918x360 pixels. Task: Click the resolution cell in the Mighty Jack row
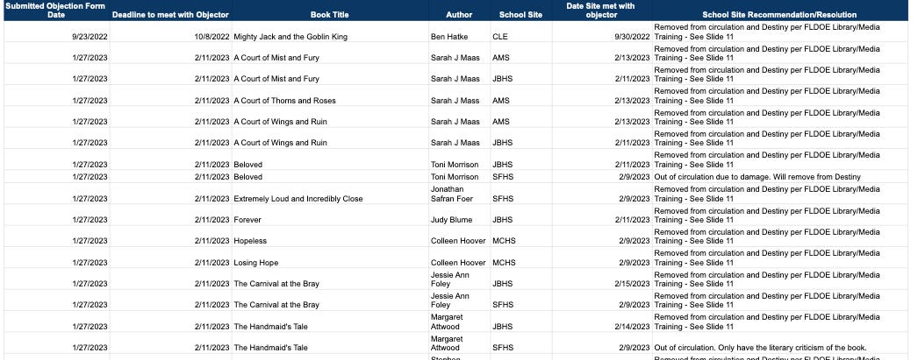[779, 32]
